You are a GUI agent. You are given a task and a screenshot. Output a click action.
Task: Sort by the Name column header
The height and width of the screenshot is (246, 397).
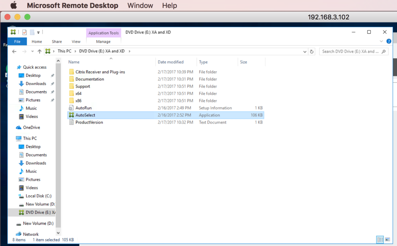click(74, 62)
